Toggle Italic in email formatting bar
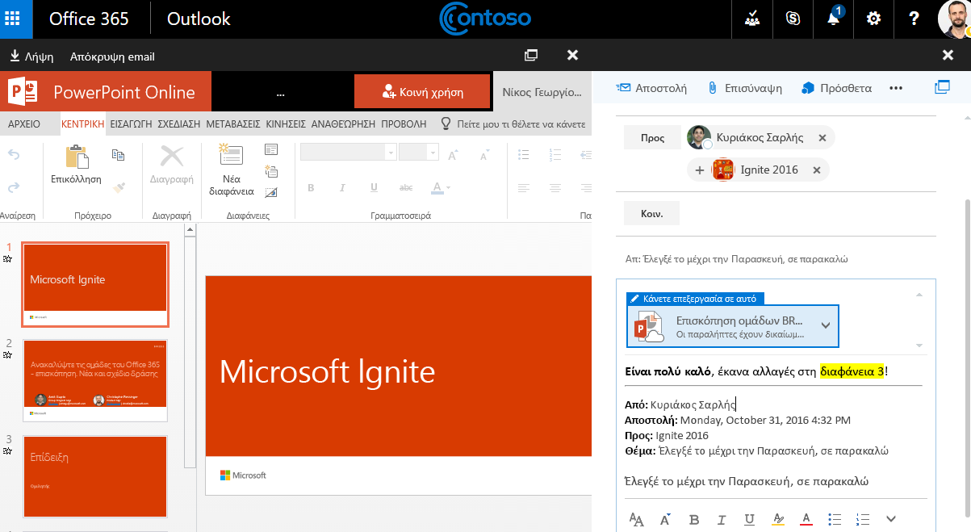Screen dimensions: 971x532 pos(722,519)
